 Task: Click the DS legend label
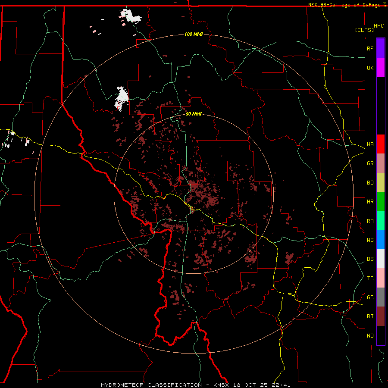[370, 259]
